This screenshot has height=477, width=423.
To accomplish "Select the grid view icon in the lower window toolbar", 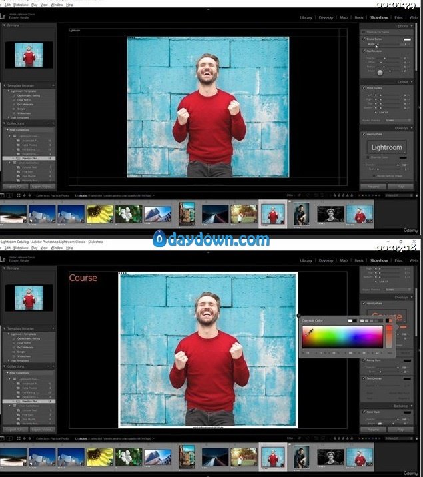I will (x=19, y=438).
